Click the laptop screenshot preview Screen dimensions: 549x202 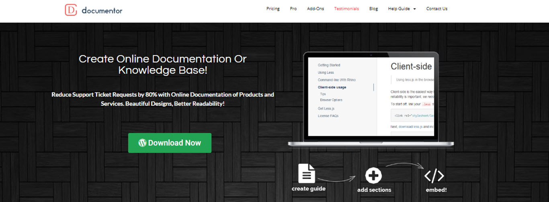(371, 97)
